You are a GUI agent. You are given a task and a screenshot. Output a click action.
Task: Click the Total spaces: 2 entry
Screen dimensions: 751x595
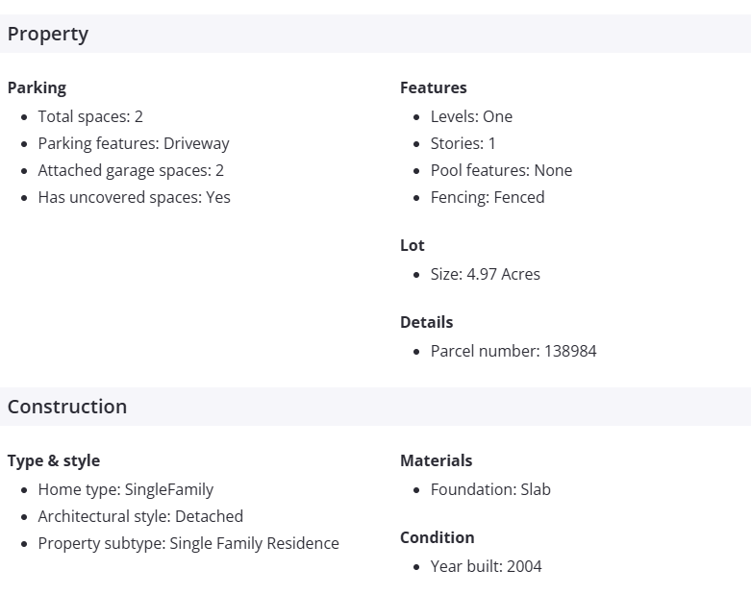point(90,116)
